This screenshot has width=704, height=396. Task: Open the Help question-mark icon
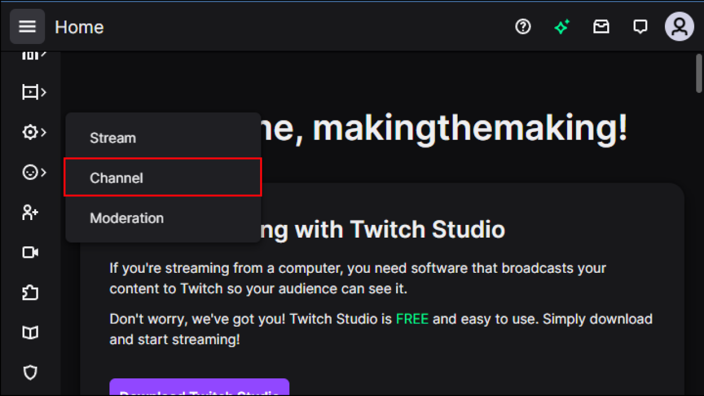click(523, 26)
